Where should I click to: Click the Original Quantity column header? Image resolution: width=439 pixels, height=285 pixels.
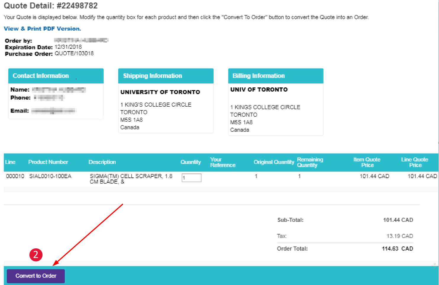[x=274, y=162]
